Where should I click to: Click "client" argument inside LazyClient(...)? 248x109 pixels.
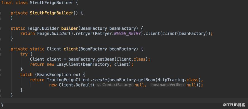pos(121,64)
